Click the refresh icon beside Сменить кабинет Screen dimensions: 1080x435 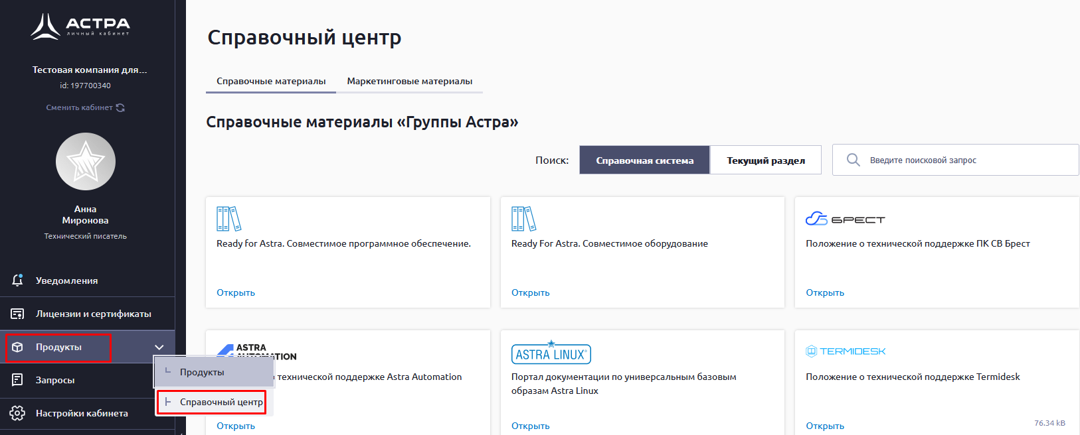pos(120,107)
